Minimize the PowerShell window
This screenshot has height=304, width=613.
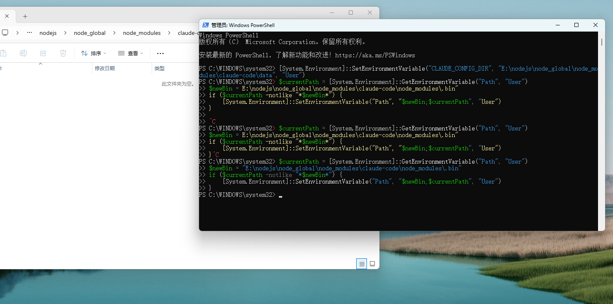point(557,25)
